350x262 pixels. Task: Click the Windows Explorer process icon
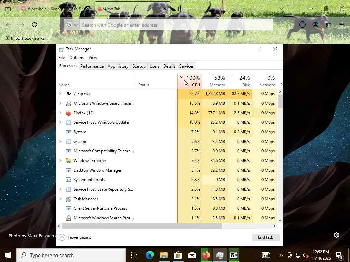click(x=68, y=161)
